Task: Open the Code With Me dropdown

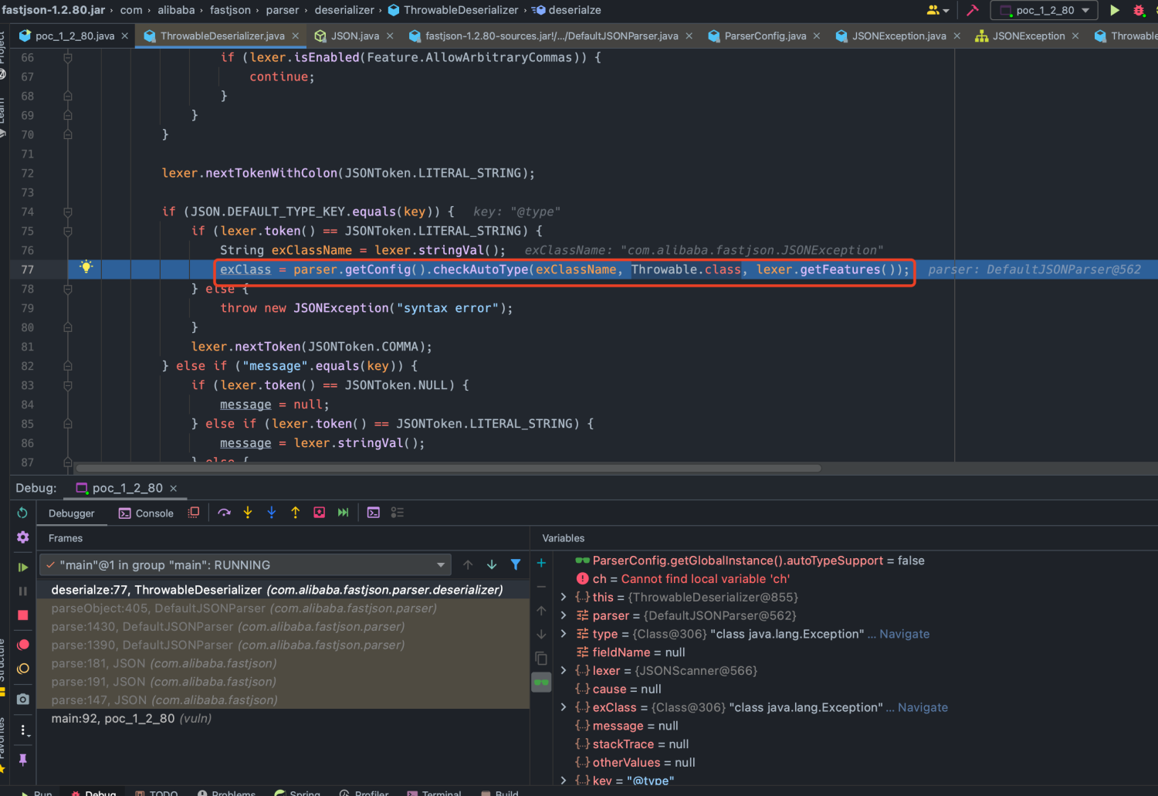Action: click(938, 10)
